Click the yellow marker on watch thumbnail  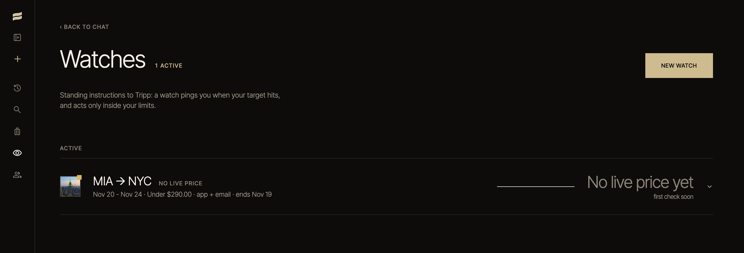point(79,177)
